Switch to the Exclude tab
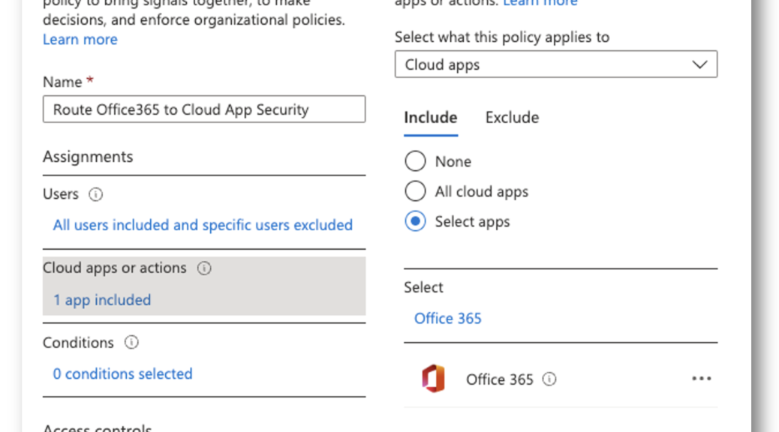This screenshot has width=779, height=432. point(512,118)
